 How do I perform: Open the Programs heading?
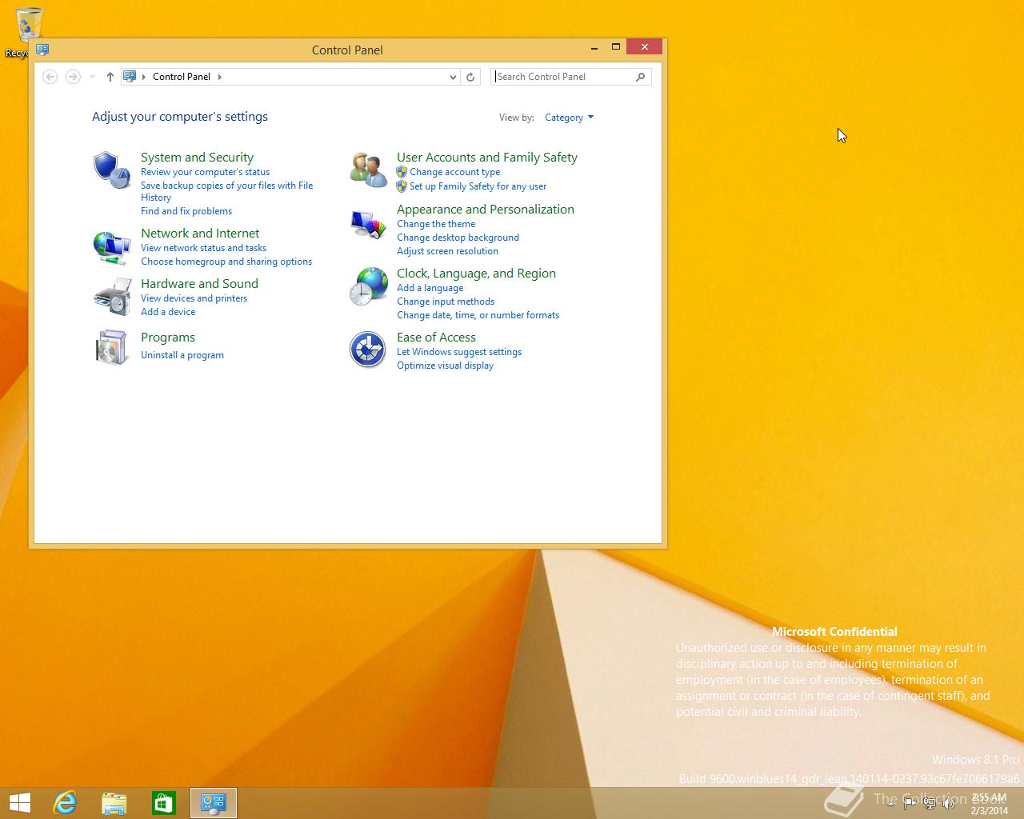(168, 338)
